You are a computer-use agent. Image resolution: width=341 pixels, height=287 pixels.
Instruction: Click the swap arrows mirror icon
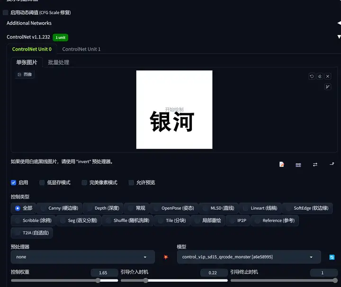[x=315, y=165]
